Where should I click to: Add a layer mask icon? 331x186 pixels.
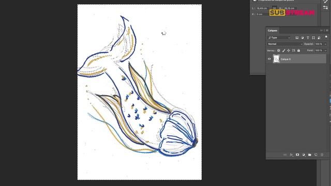point(297,155)
